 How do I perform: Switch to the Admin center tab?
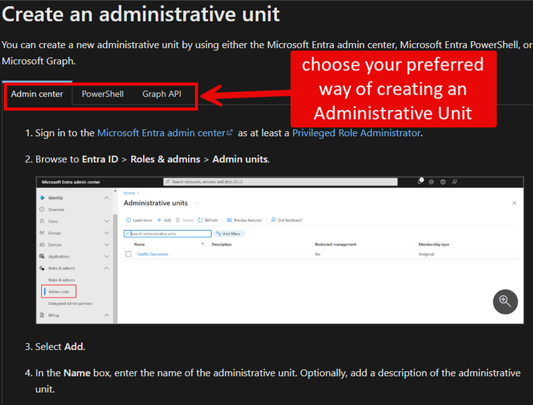click(37, 94)
